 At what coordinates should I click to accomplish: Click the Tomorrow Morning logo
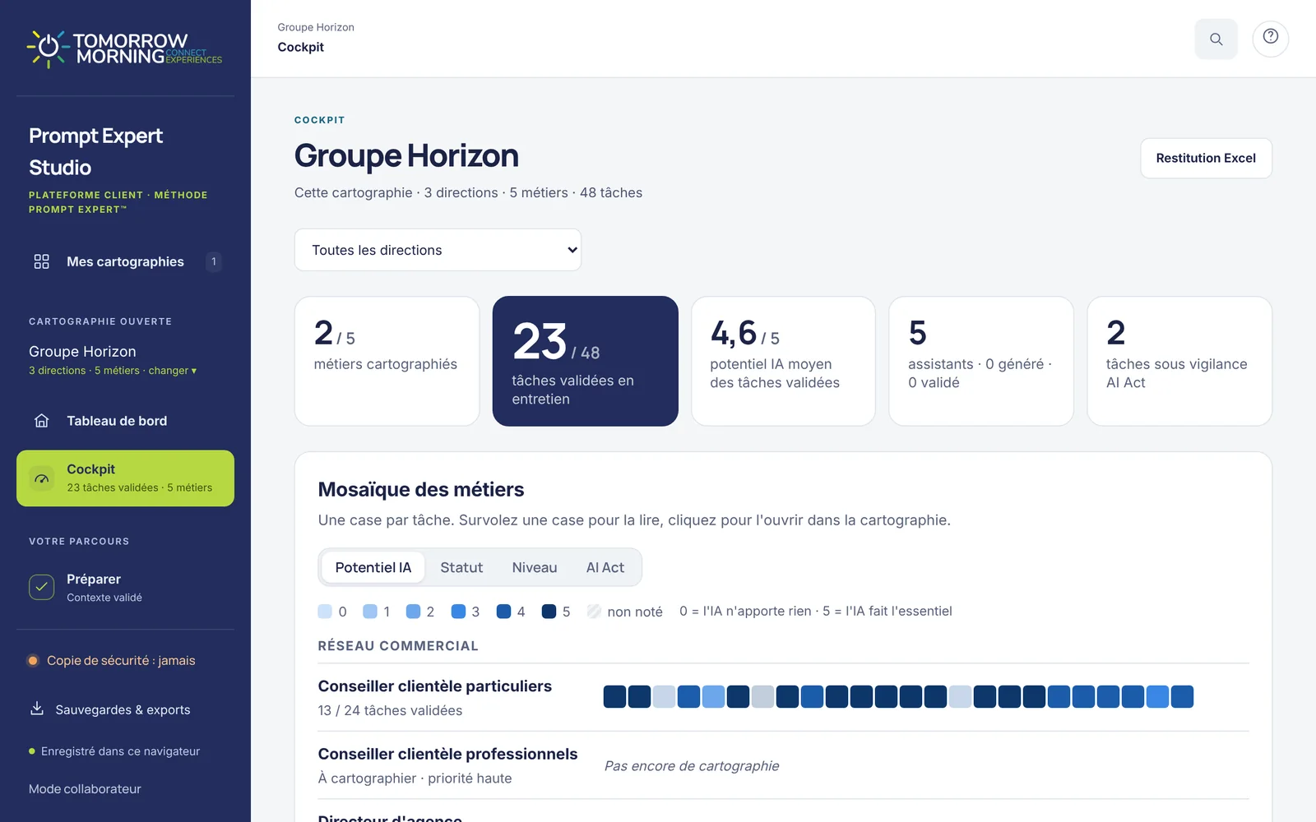[x=124, y=49]
